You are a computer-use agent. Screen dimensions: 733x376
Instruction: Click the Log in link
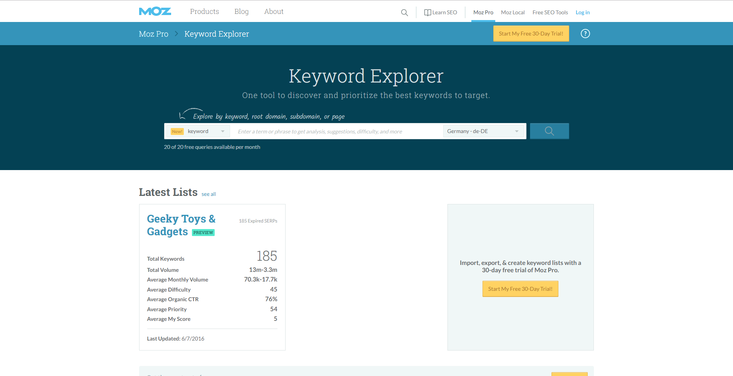(582, 12)
